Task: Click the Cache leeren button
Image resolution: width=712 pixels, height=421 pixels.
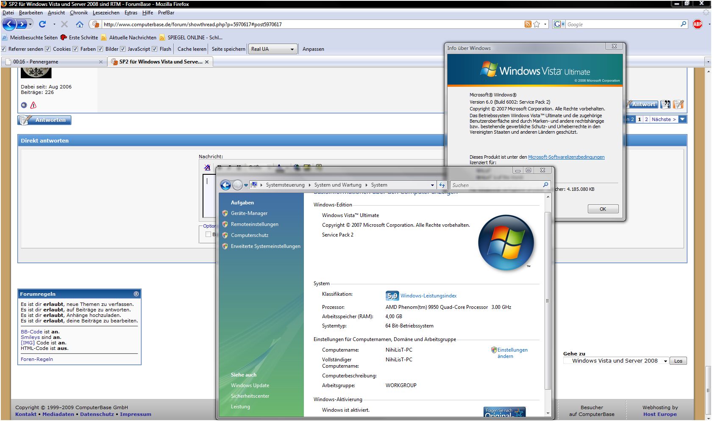Action: (192, 49)
